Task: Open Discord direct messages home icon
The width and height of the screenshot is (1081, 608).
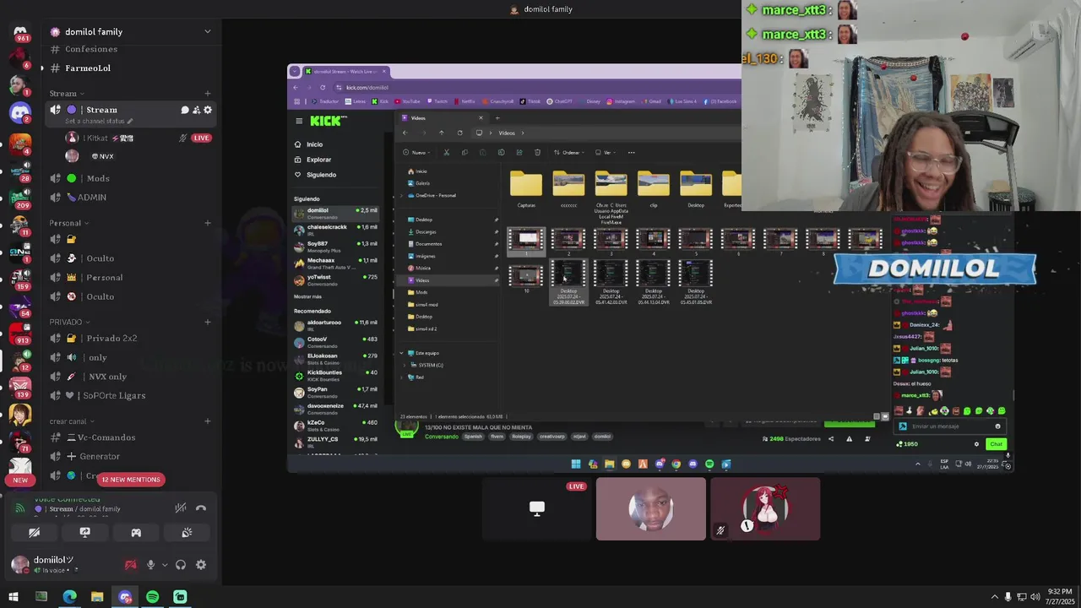Action: (x=20, y=31)
